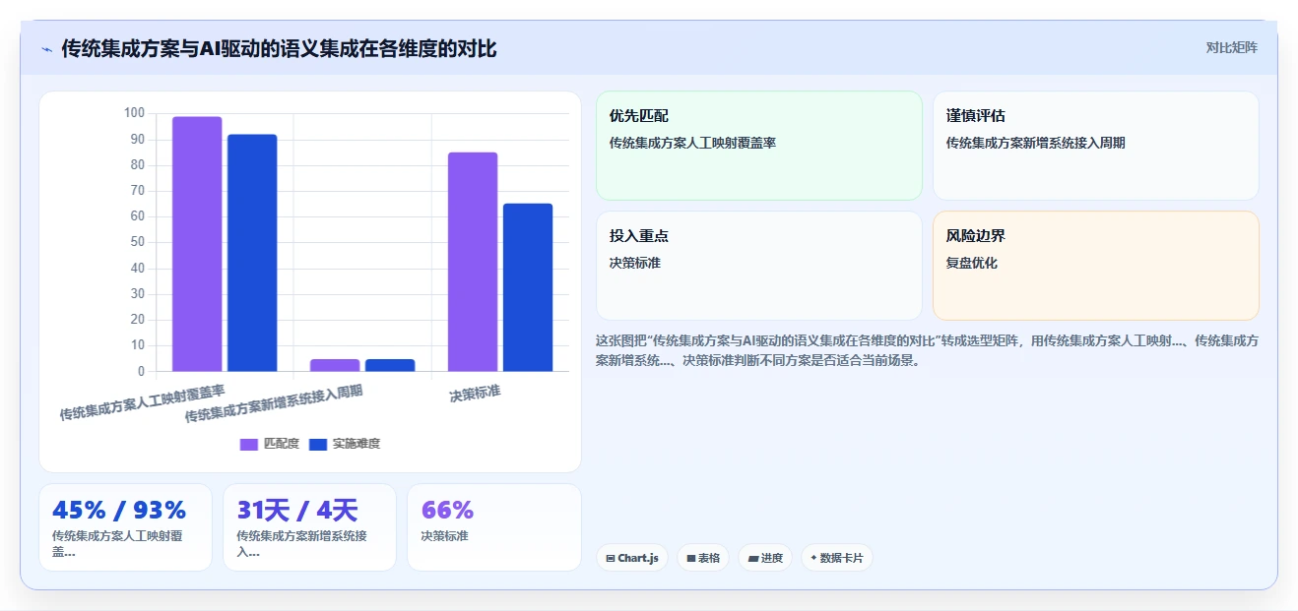Screen dimensions: 1298x611
Task: Click the 传统集成方案新增系统接入周期 axis label
Action: pyautogui.click(x=274, y=403)
